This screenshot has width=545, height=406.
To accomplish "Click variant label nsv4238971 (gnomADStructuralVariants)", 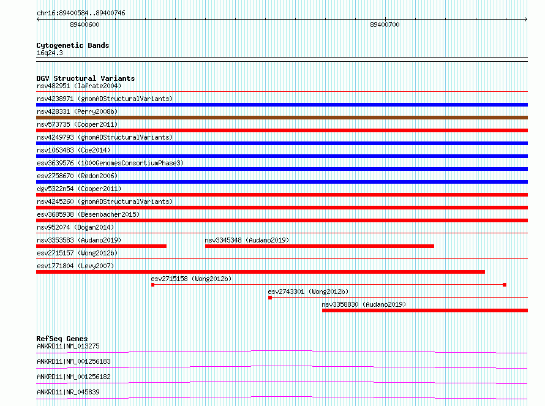I will (x=105, y=99).
